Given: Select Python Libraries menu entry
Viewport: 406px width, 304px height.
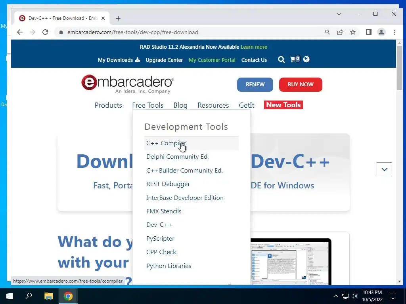Looking at the screenshot, I should (192, 266).
